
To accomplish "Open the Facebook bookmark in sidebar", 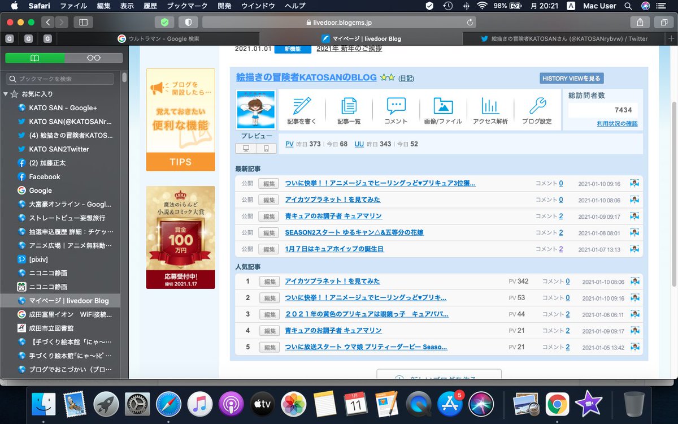I will pos(45,176).
